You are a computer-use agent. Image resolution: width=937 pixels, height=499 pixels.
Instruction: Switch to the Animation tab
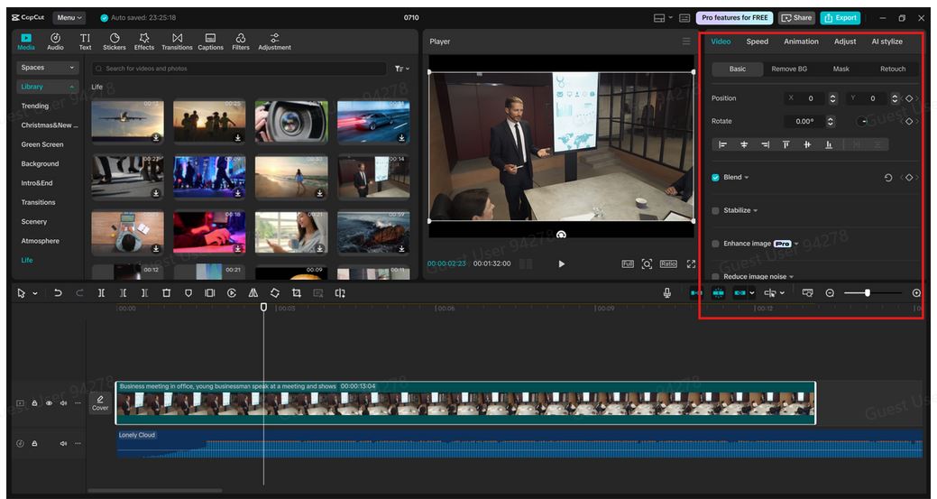click(801, 42)
